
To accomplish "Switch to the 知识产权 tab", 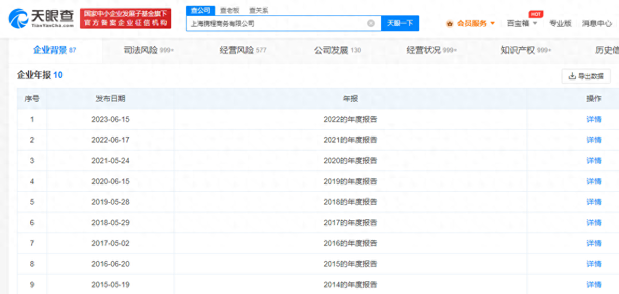I will click(526, 50).
